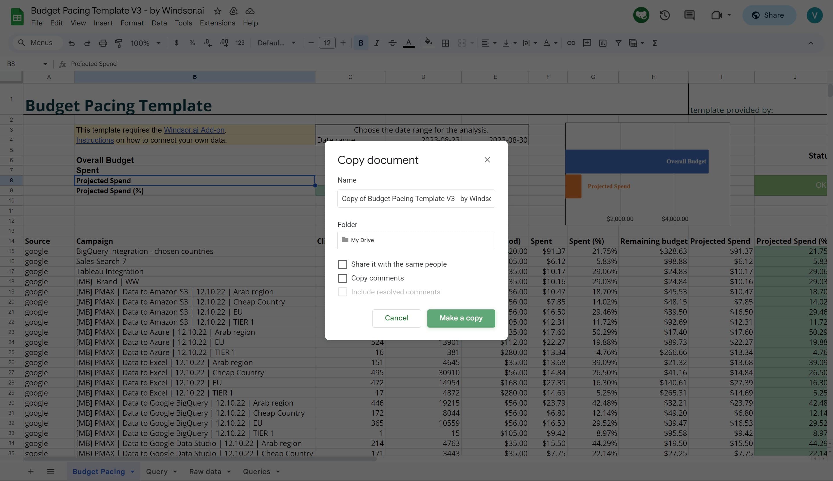
Task: Open the Extensions menu
Action: pyautogui.click(x=217, y=23)
